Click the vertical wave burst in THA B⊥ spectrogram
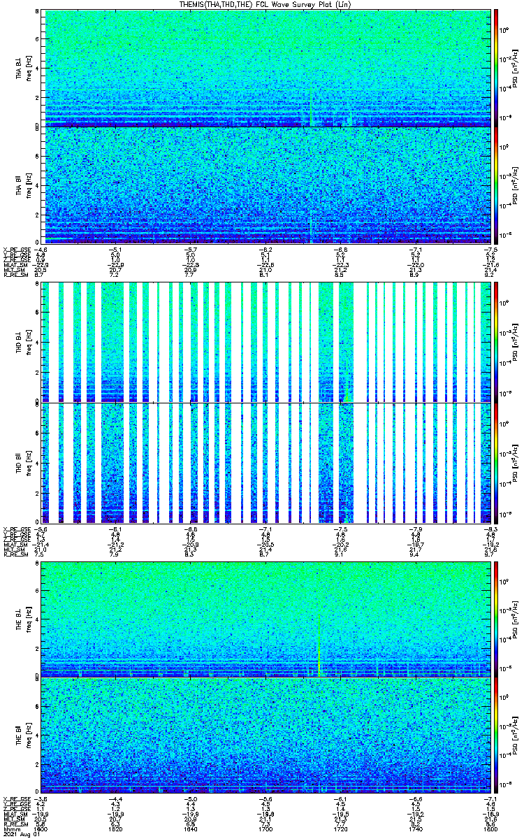The height and width of the screenshot is (839, 524). tap(310, 107)
